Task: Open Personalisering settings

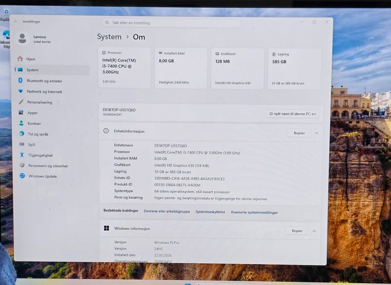Action: (x=52, y=102)
